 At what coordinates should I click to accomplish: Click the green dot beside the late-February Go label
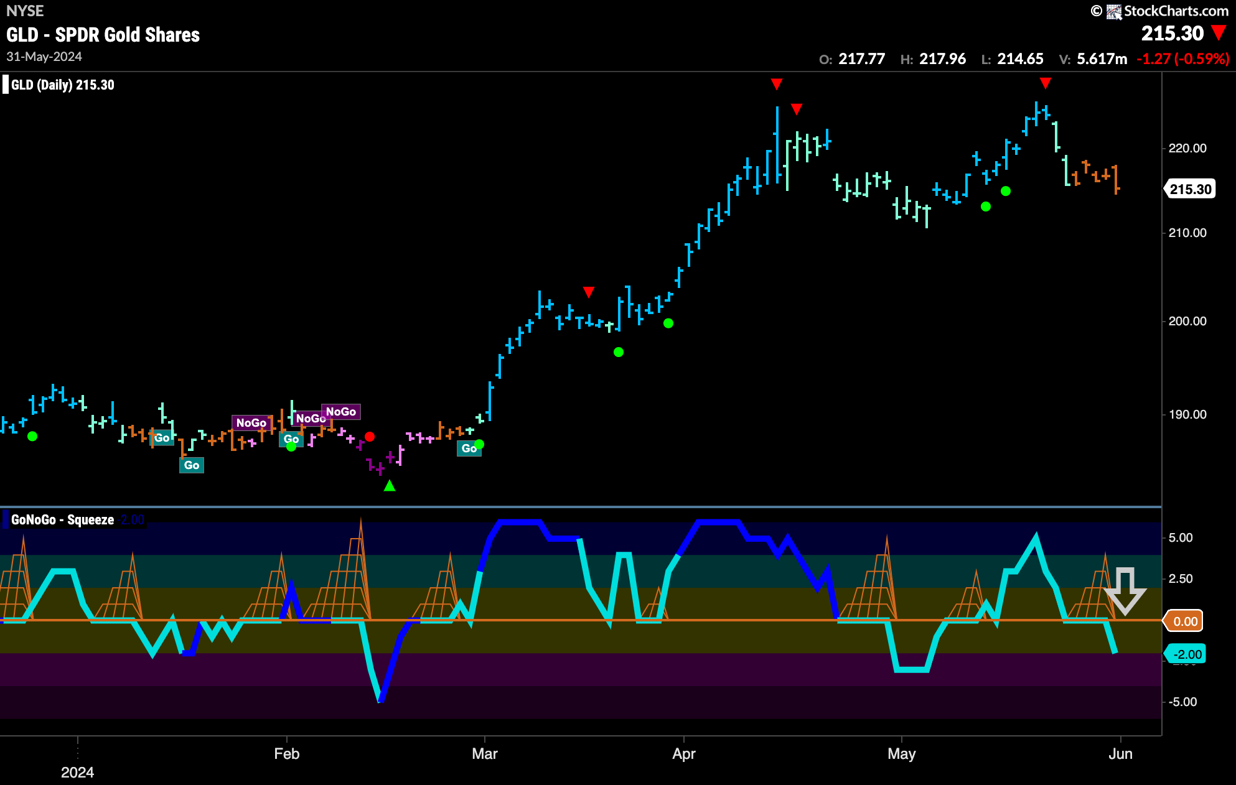[x=479, y=444]
